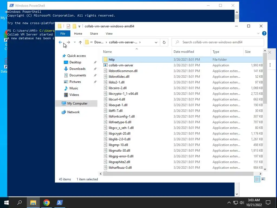The image size is (277, 208).
Task: Open the volume control in system tray
Action: coord(242,203)
